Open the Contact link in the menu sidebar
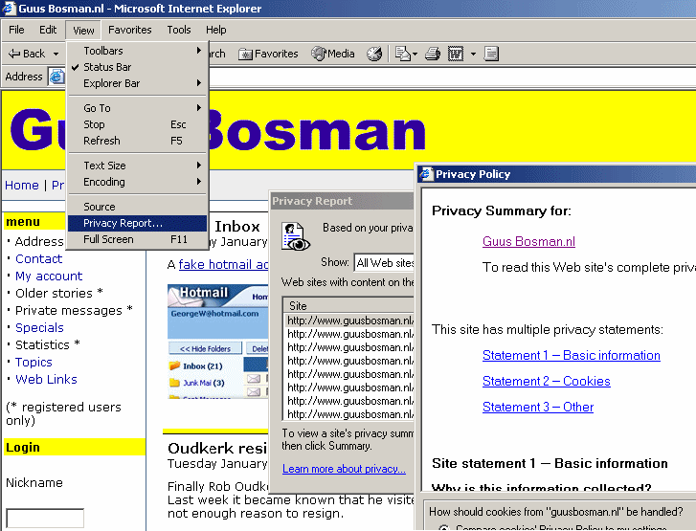Viewport: 696px width, 531px height. click(38, 259)
